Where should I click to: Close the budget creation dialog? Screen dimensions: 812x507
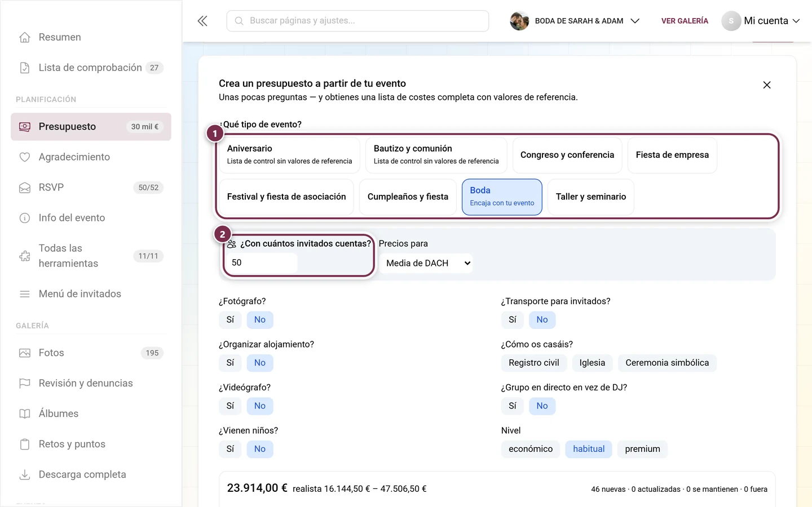point(767,85)
